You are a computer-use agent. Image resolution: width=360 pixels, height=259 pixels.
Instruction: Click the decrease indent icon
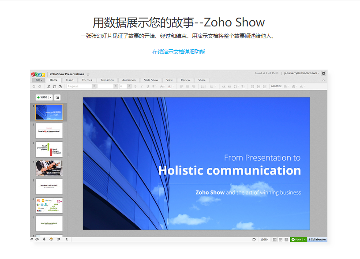[x=224, y=86]
